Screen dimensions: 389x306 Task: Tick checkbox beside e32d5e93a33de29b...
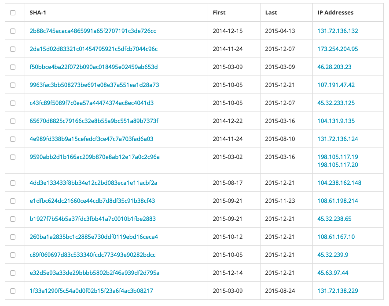pyautogui.click(x=13, y=273)
